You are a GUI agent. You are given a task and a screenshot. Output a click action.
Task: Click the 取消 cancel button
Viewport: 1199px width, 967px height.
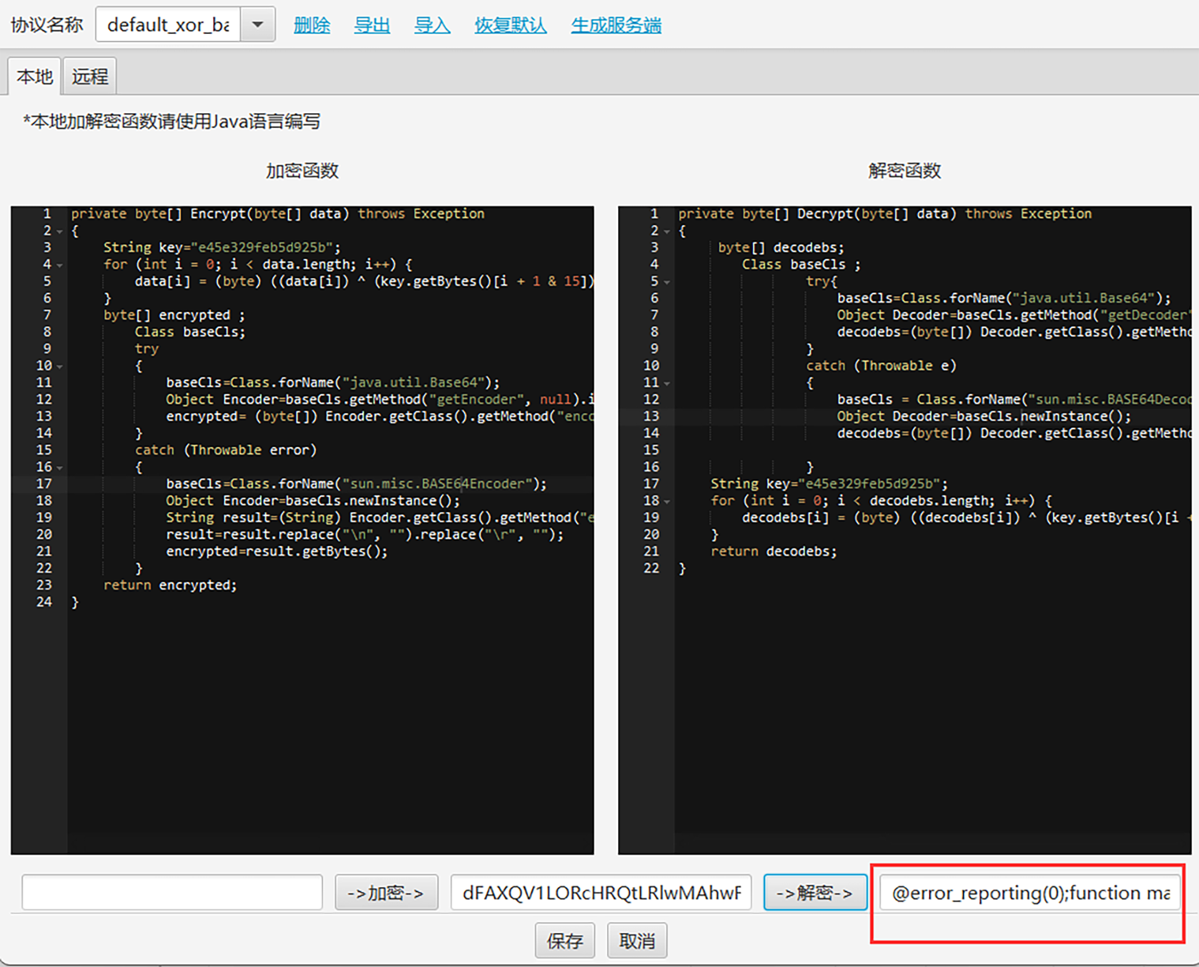point(636,941)
